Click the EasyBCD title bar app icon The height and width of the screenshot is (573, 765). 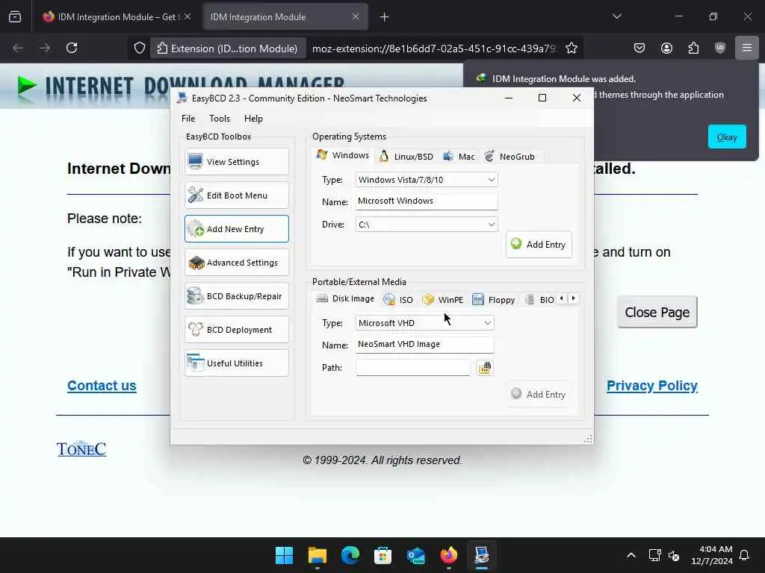click(182, 98)
